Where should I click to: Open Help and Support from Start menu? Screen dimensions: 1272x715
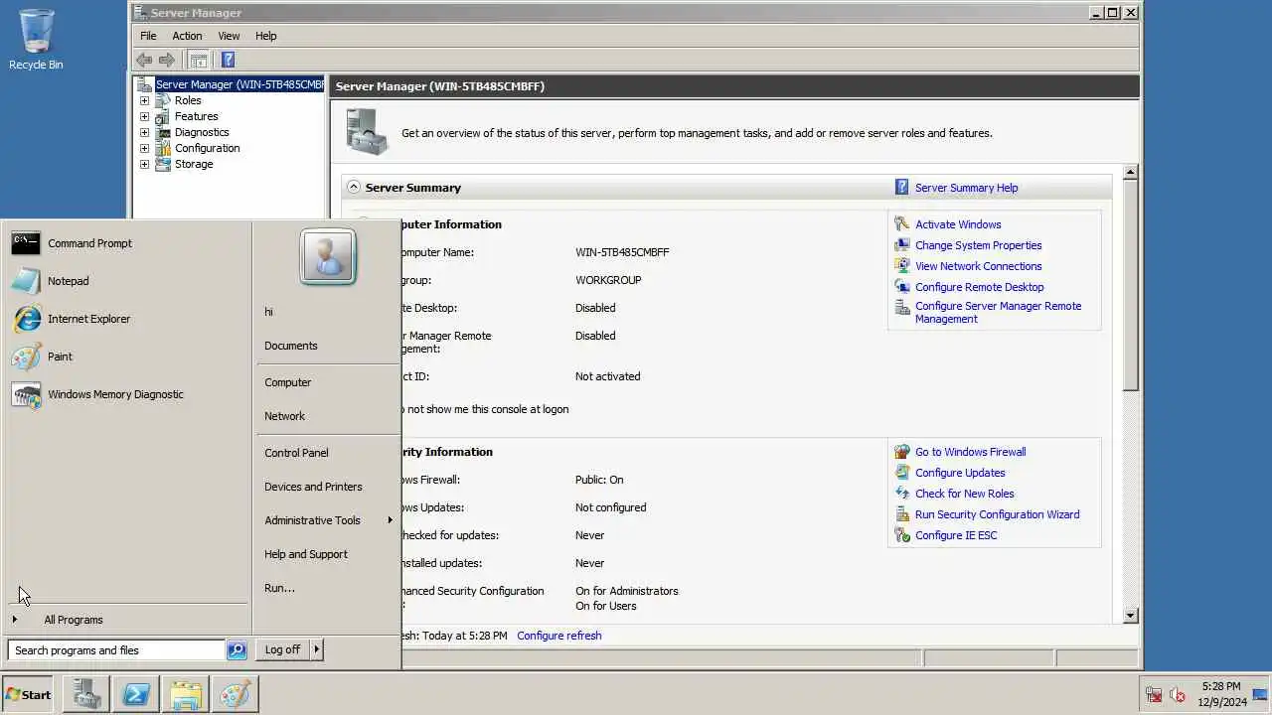(x=328, y=554)
